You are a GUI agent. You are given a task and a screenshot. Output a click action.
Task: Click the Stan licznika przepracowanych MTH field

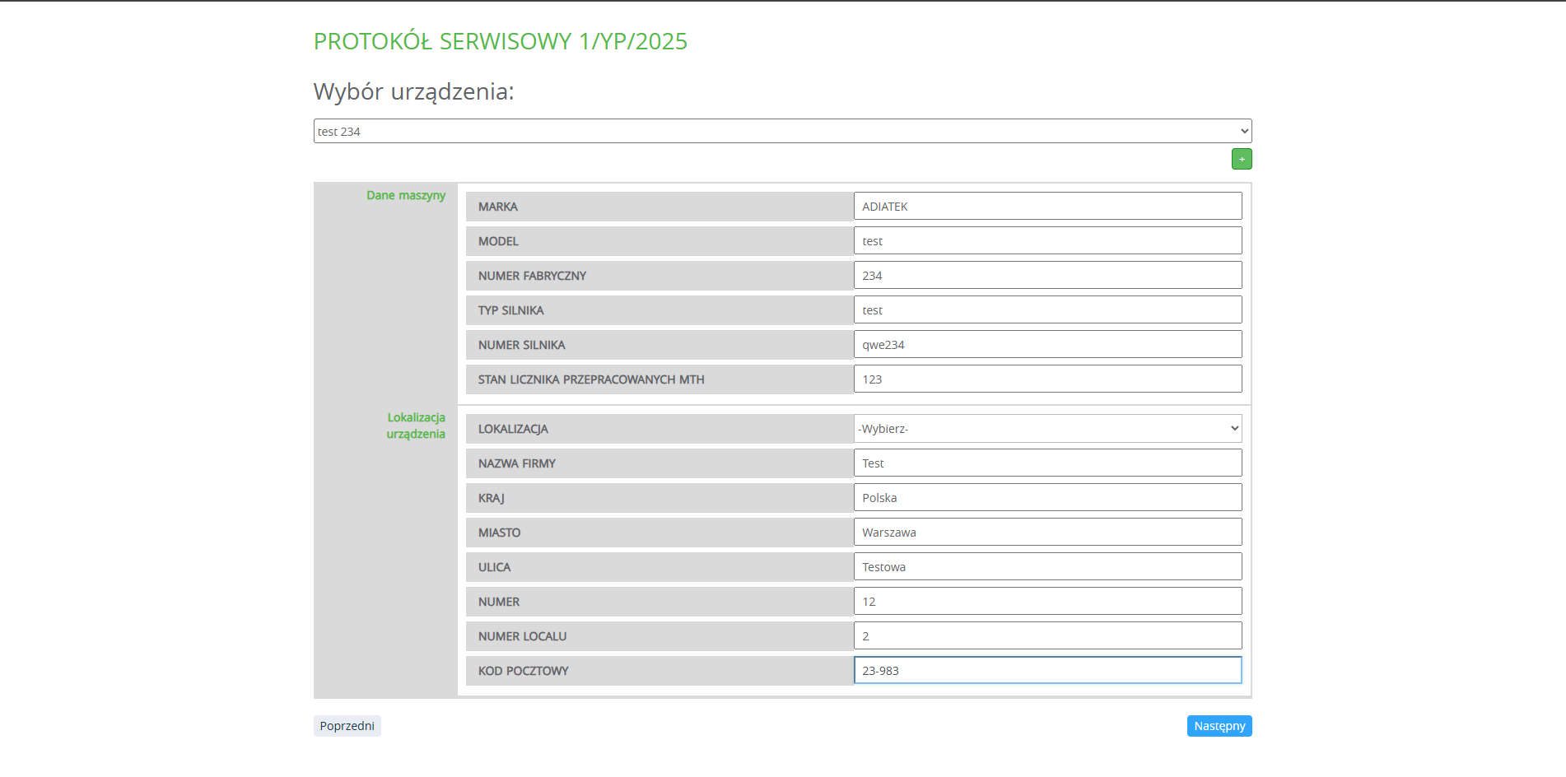[x=1047, y=379]
